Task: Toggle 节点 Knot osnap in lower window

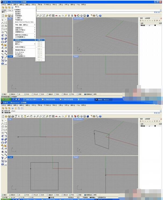Action: [72, 195]
